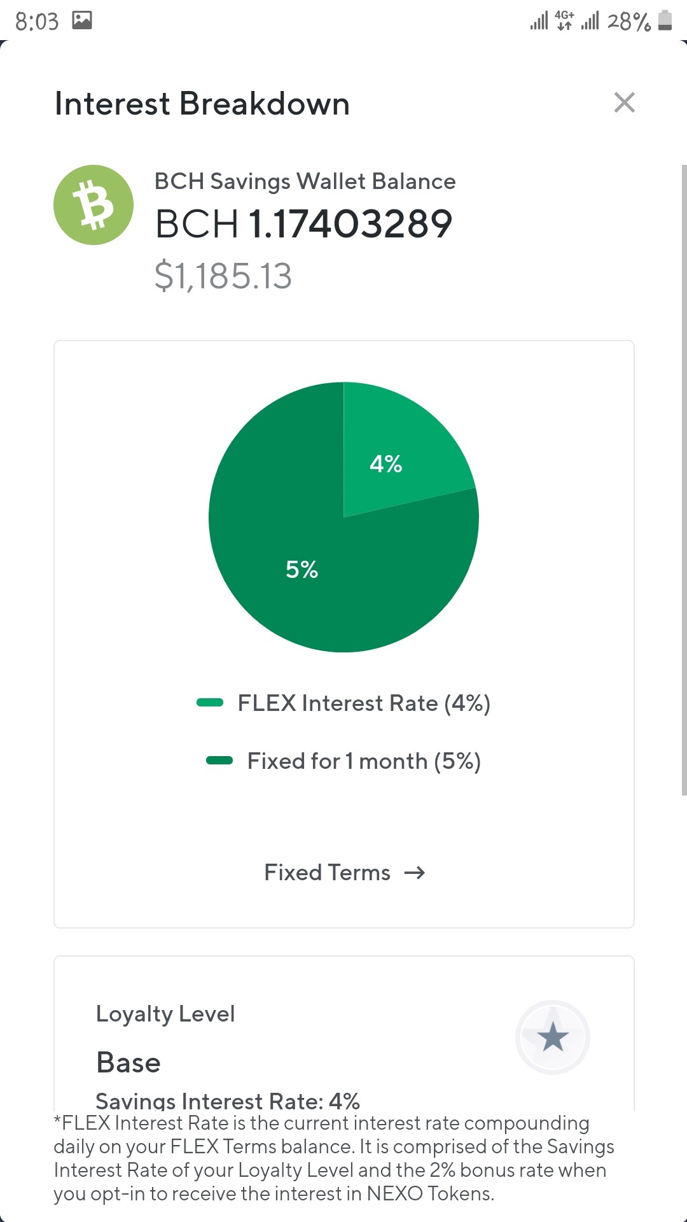Click the vertical scrollbar on right edge
This screenshot has width=687, height=1222.
tap(684, 480)
